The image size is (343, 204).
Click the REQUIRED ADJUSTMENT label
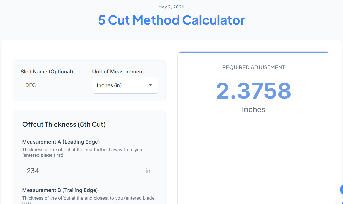coord(254,67)
